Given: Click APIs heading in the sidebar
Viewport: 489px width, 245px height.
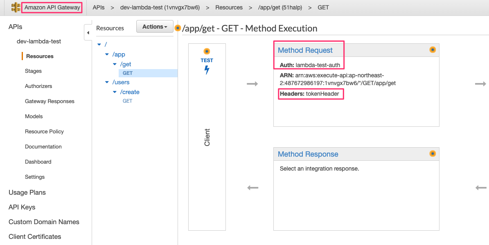Looking at the screenshot, I should tap(15, 27).
